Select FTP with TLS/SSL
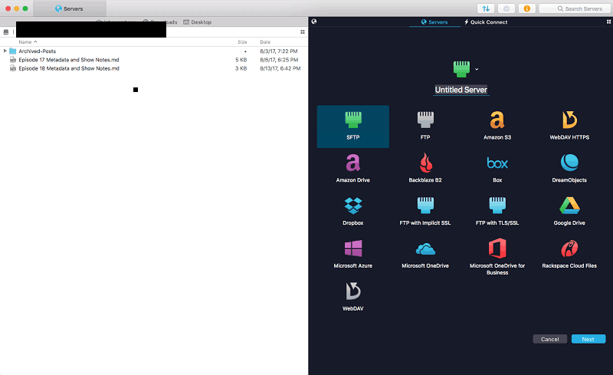The width and height of the screenshot is (613, 375). click(497, 212)
